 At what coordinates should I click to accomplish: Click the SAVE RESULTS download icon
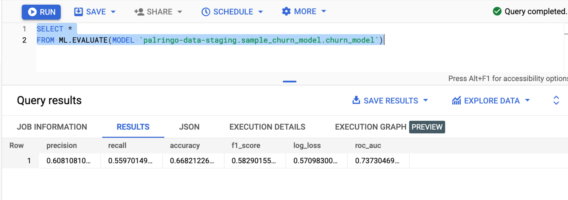356,100
